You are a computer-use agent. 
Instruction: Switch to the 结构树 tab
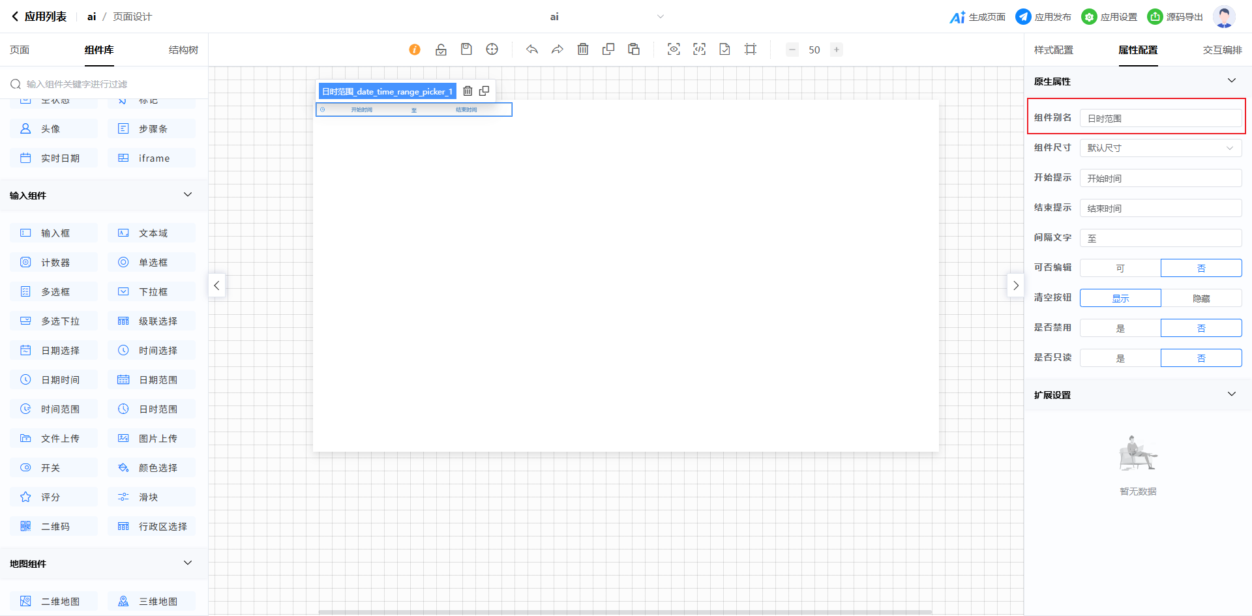coord(183,50)
